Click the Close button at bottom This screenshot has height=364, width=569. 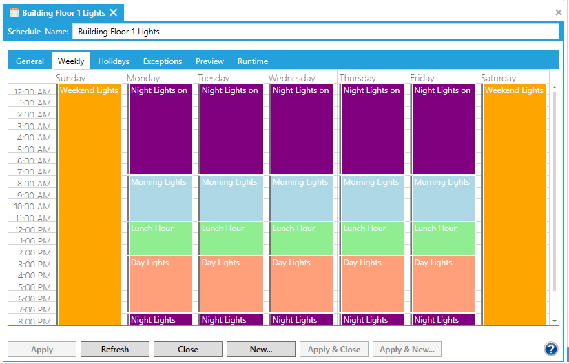point(187,350)
